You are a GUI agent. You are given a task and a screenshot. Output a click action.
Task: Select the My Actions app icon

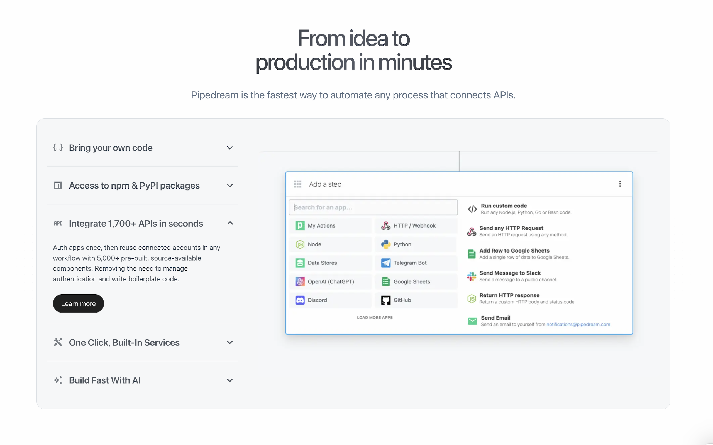[300, 226]
